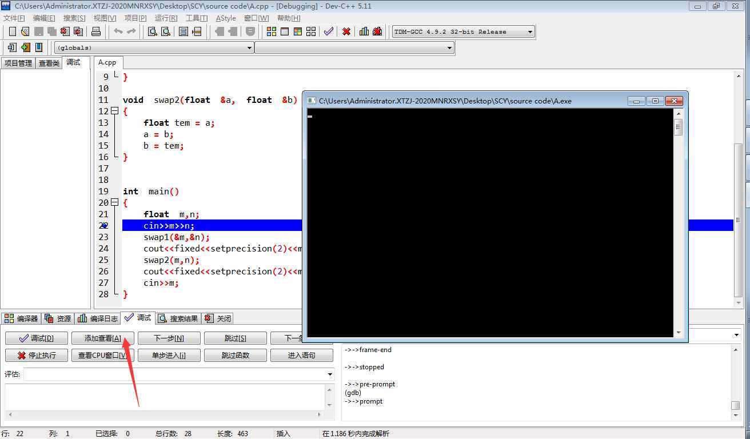The image size is (750, 439).
Task: Click the Save All toolbar icon
Action: [51, 31]
